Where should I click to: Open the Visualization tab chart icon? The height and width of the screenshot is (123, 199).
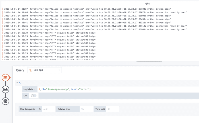pos(5,89)
